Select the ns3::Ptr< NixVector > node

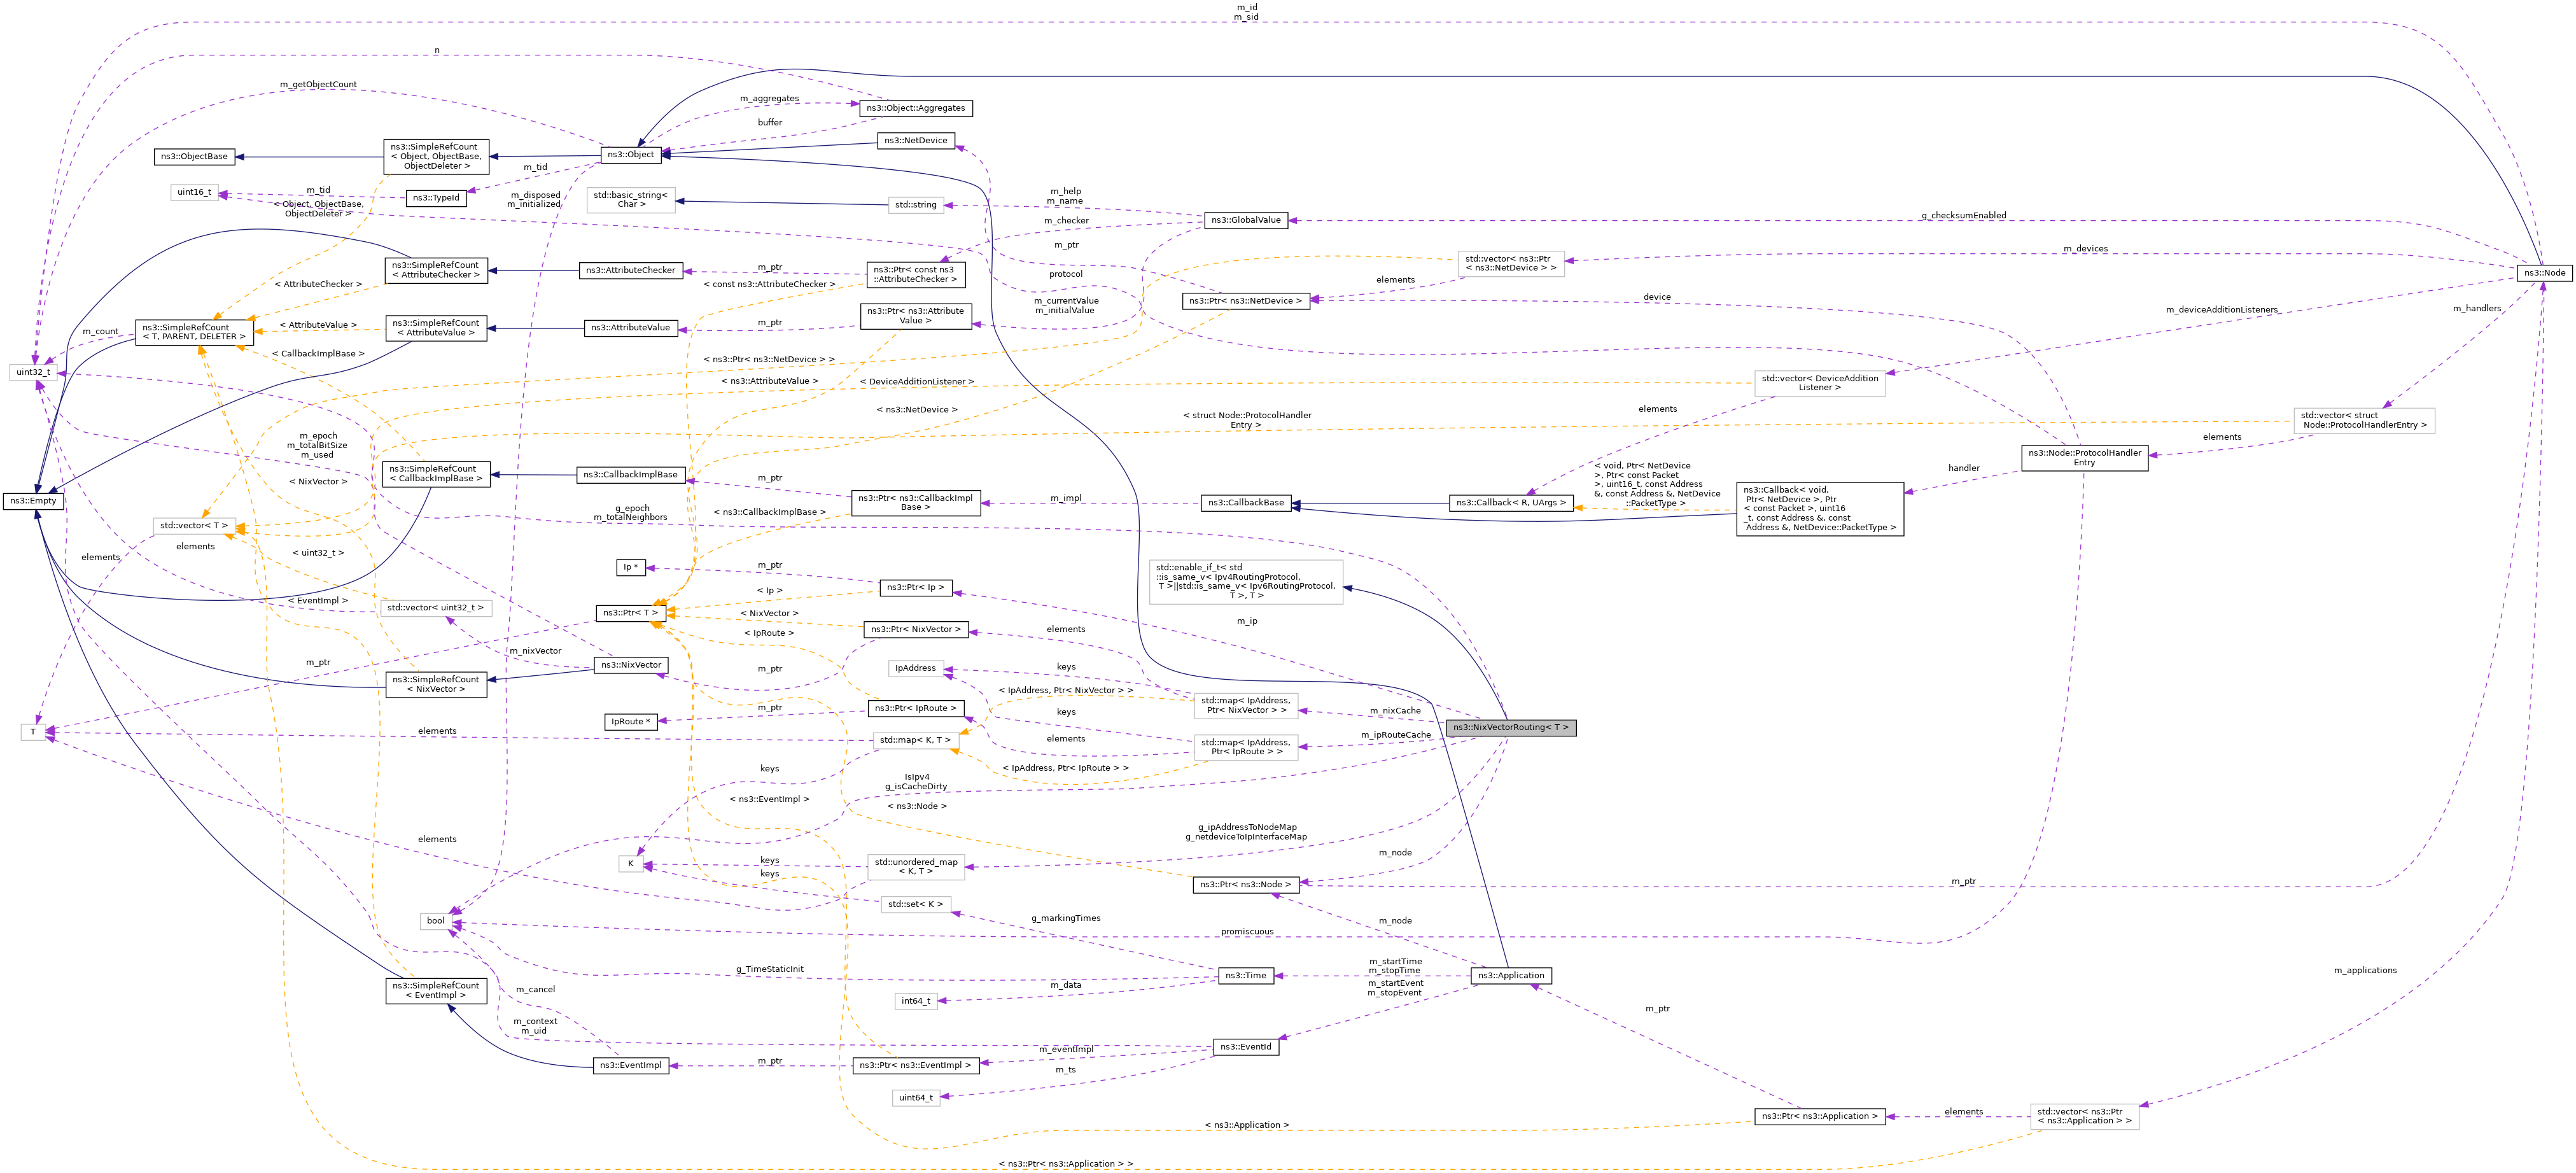(915, 629)
